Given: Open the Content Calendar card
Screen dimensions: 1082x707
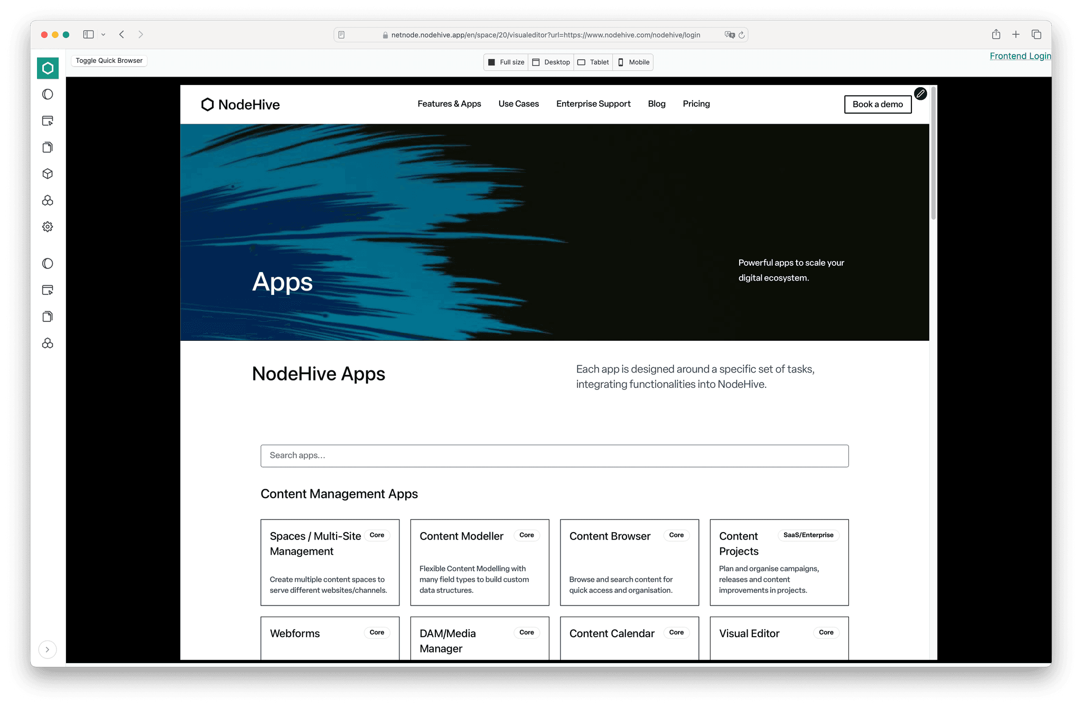Looking at the screenshot, I should pyautogui.click(x=629, y=638).
